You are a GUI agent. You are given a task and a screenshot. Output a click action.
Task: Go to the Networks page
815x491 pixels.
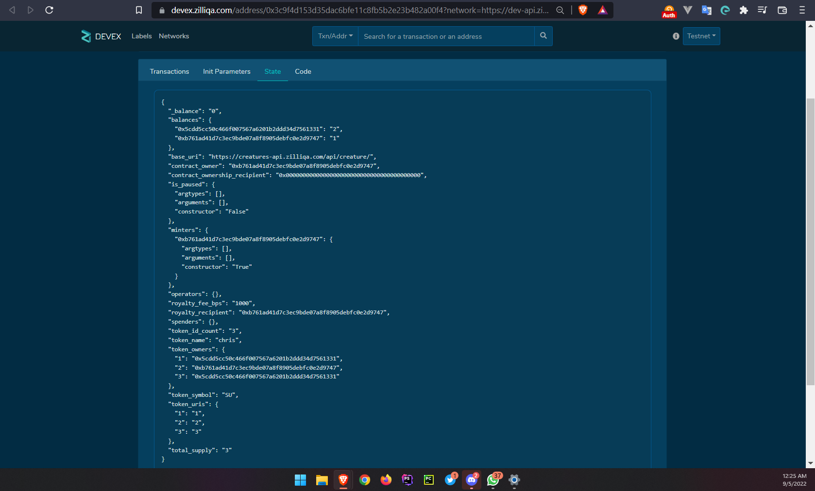point(174,36)
